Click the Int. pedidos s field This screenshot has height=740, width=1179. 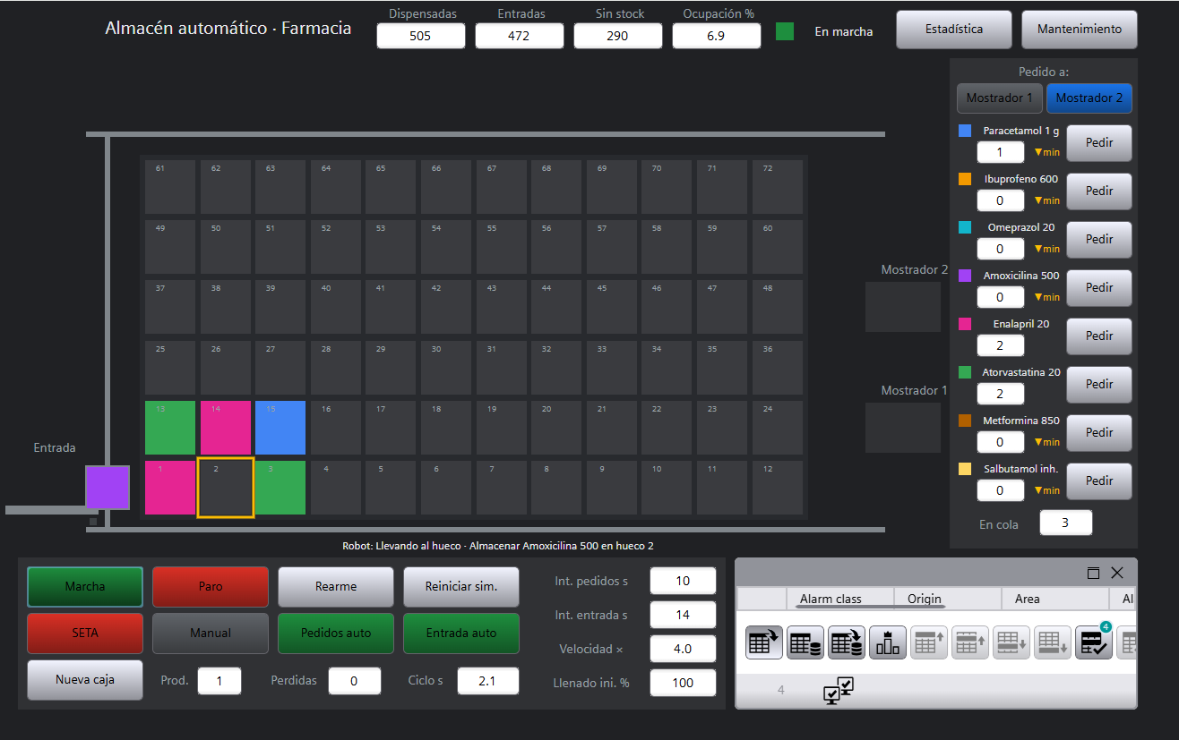coord(683,581)
